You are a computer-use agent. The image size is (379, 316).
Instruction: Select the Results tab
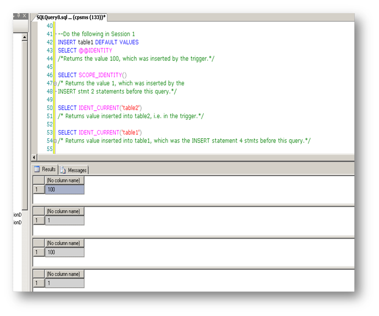(x=45, y=169)
